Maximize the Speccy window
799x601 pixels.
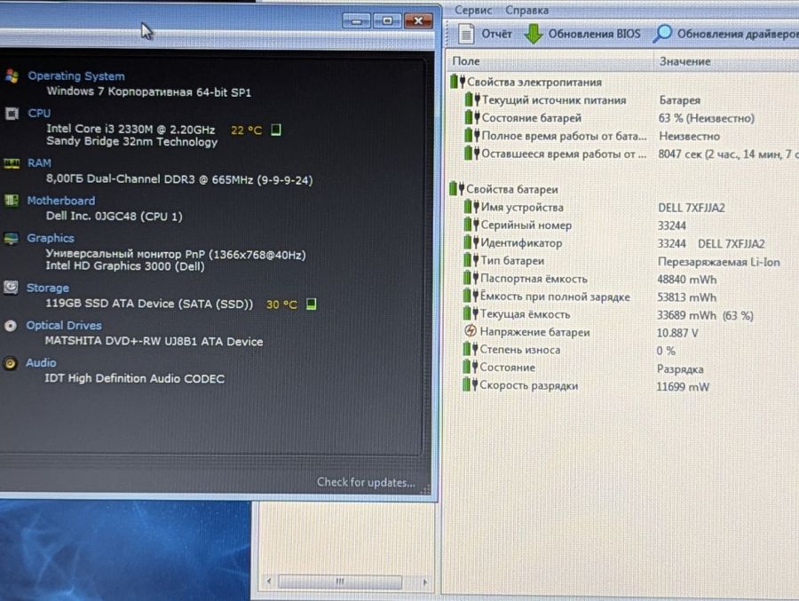pos(387,21)
